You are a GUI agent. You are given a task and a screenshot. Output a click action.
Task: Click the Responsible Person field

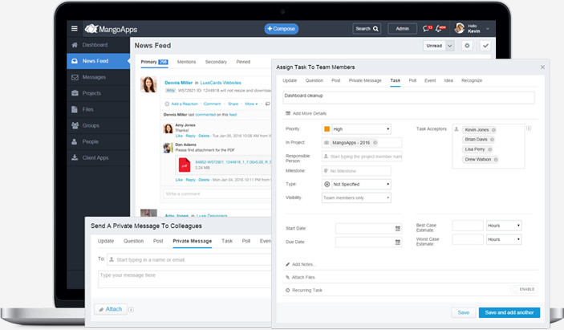[x=362, y=157]
